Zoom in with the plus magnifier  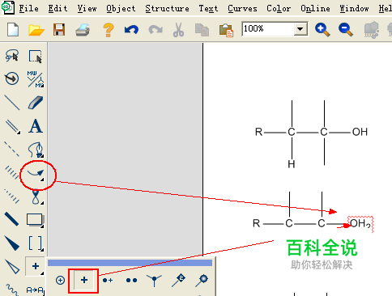coord(322,29)
